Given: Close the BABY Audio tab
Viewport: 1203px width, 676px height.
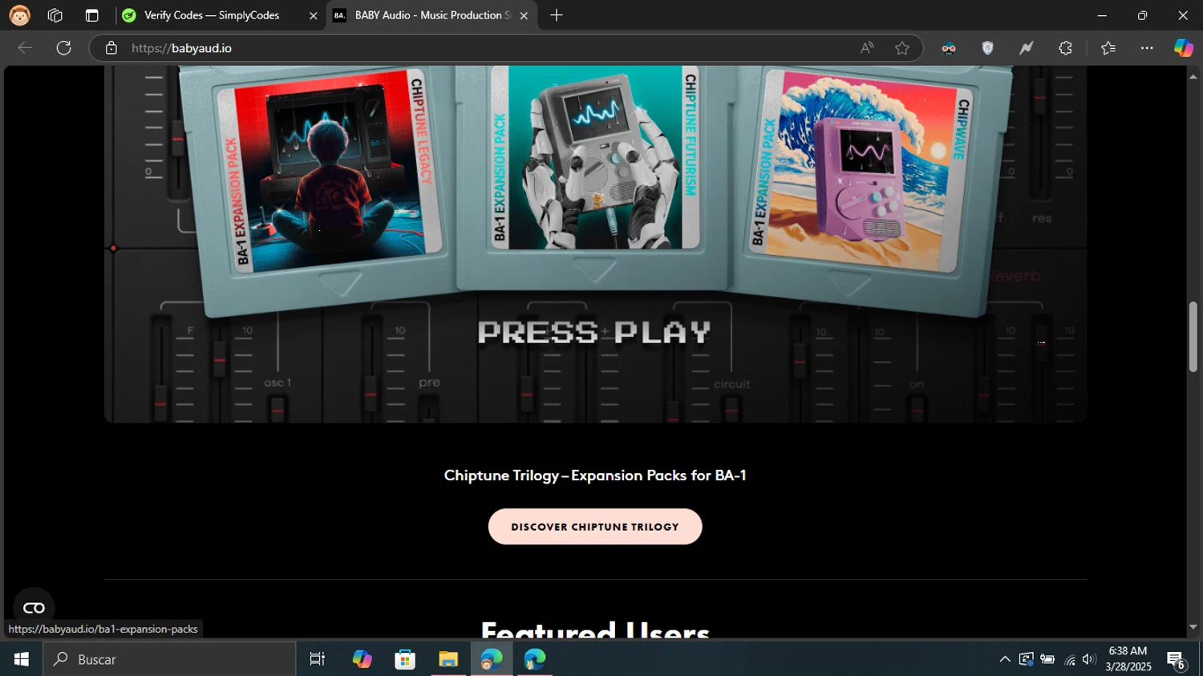Looking at the screenshot, I should [524, 15].
